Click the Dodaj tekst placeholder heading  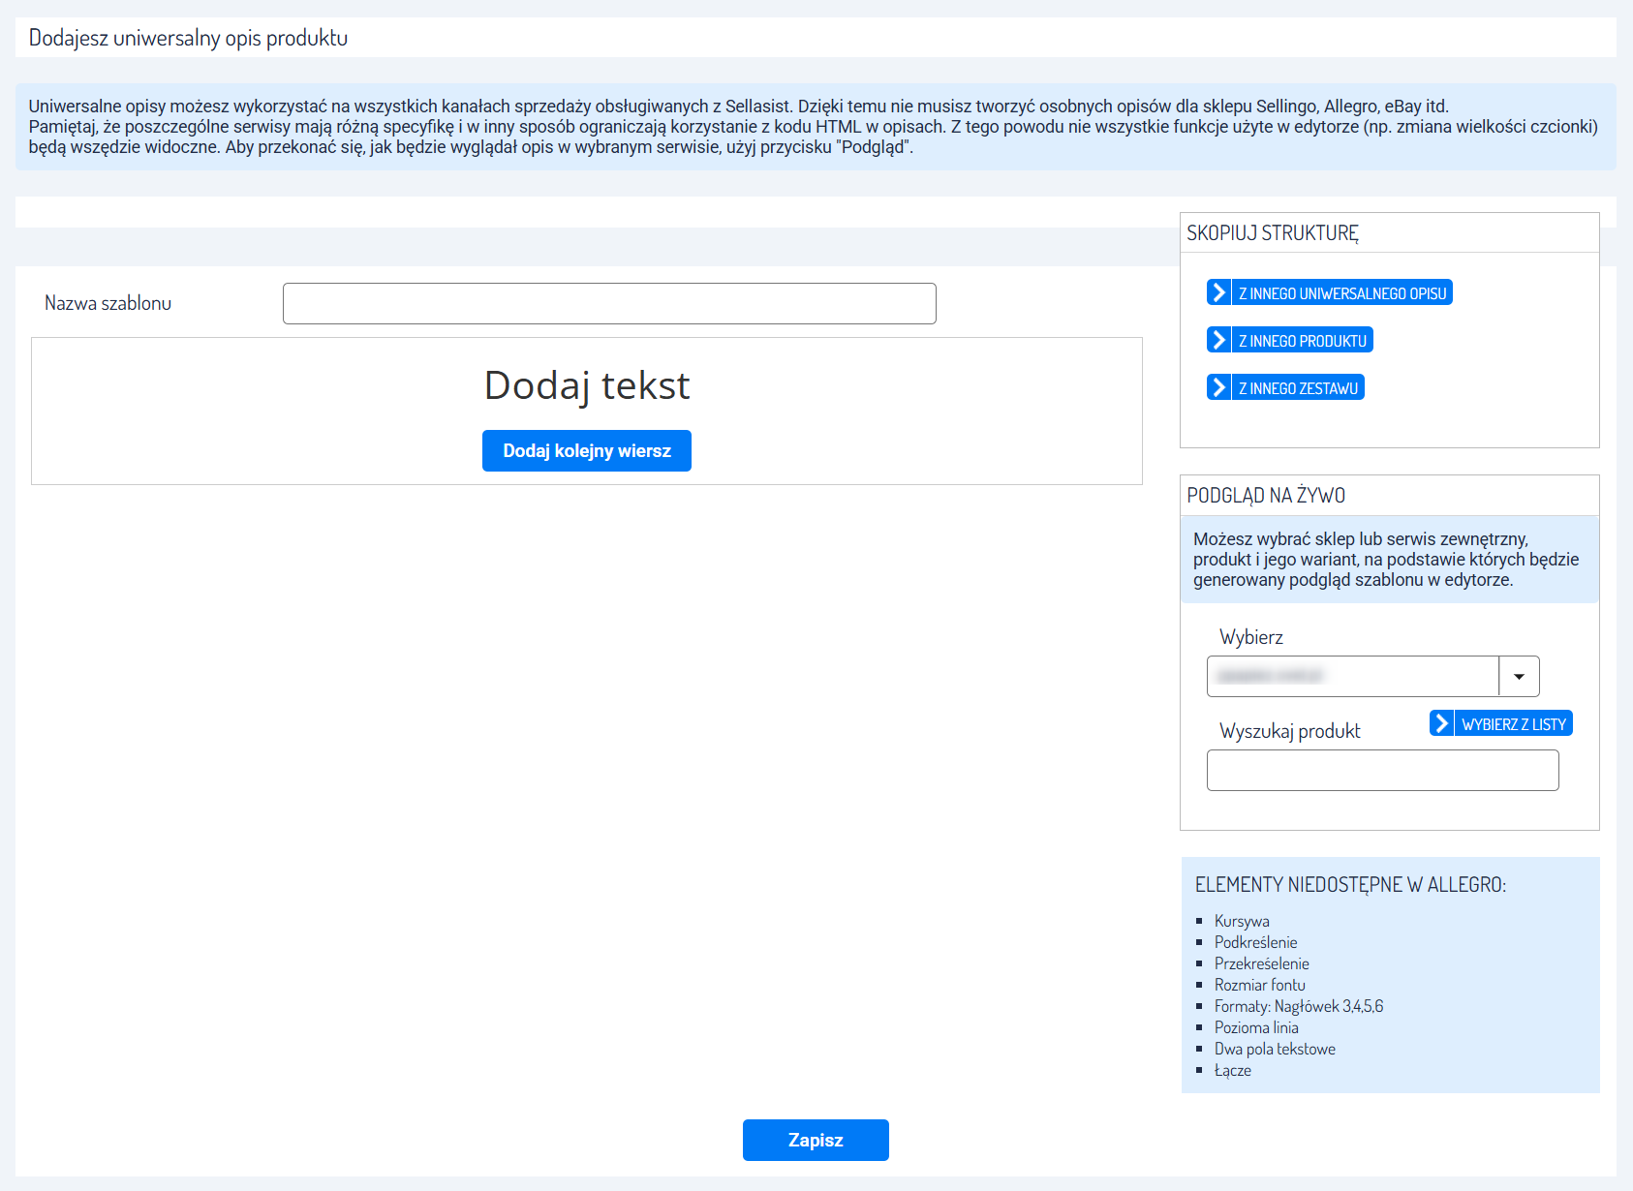[587, 385]
